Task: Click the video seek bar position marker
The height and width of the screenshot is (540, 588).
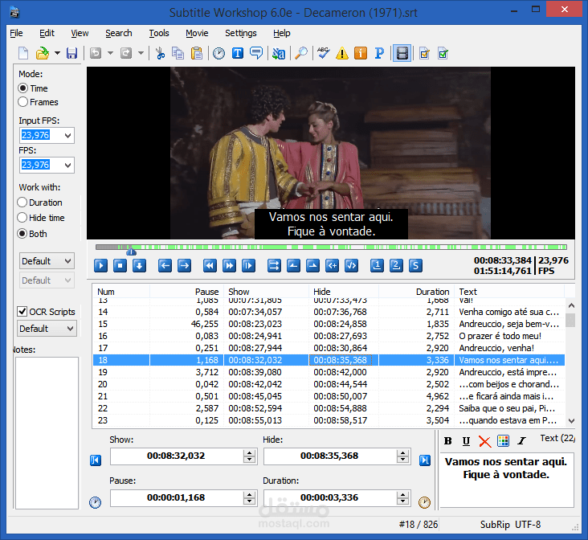Action: point(131,251)
